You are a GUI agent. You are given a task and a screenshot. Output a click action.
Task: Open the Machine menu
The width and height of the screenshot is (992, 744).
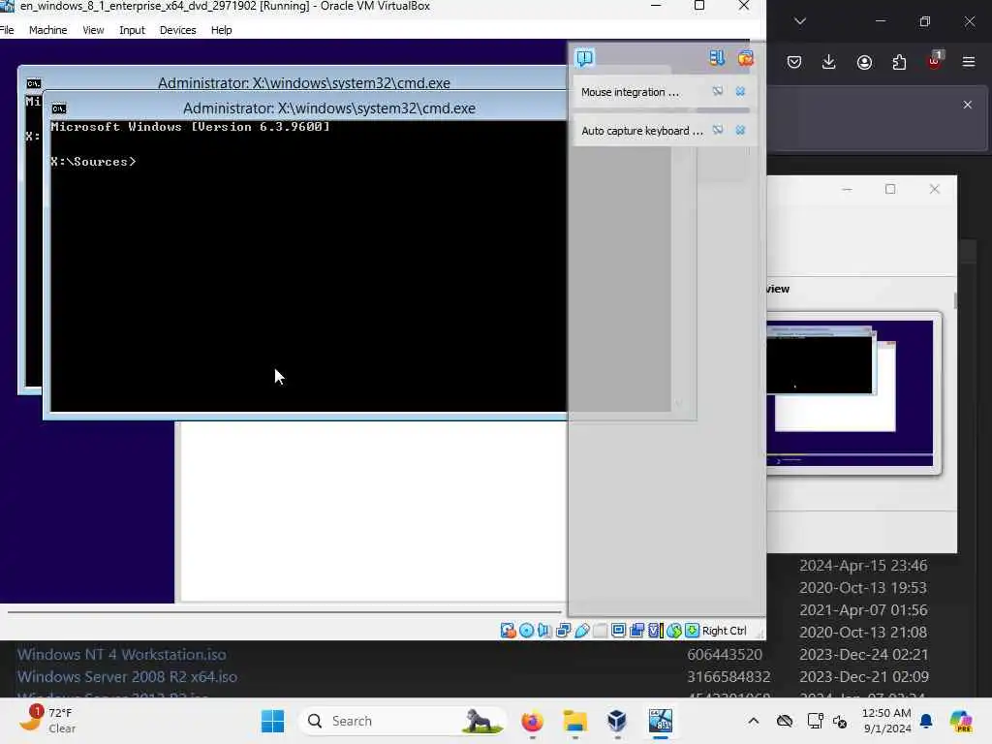[x=48, y=30]
